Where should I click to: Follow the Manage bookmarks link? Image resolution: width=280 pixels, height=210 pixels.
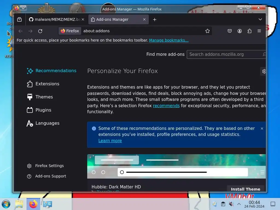tap(169, 40)
